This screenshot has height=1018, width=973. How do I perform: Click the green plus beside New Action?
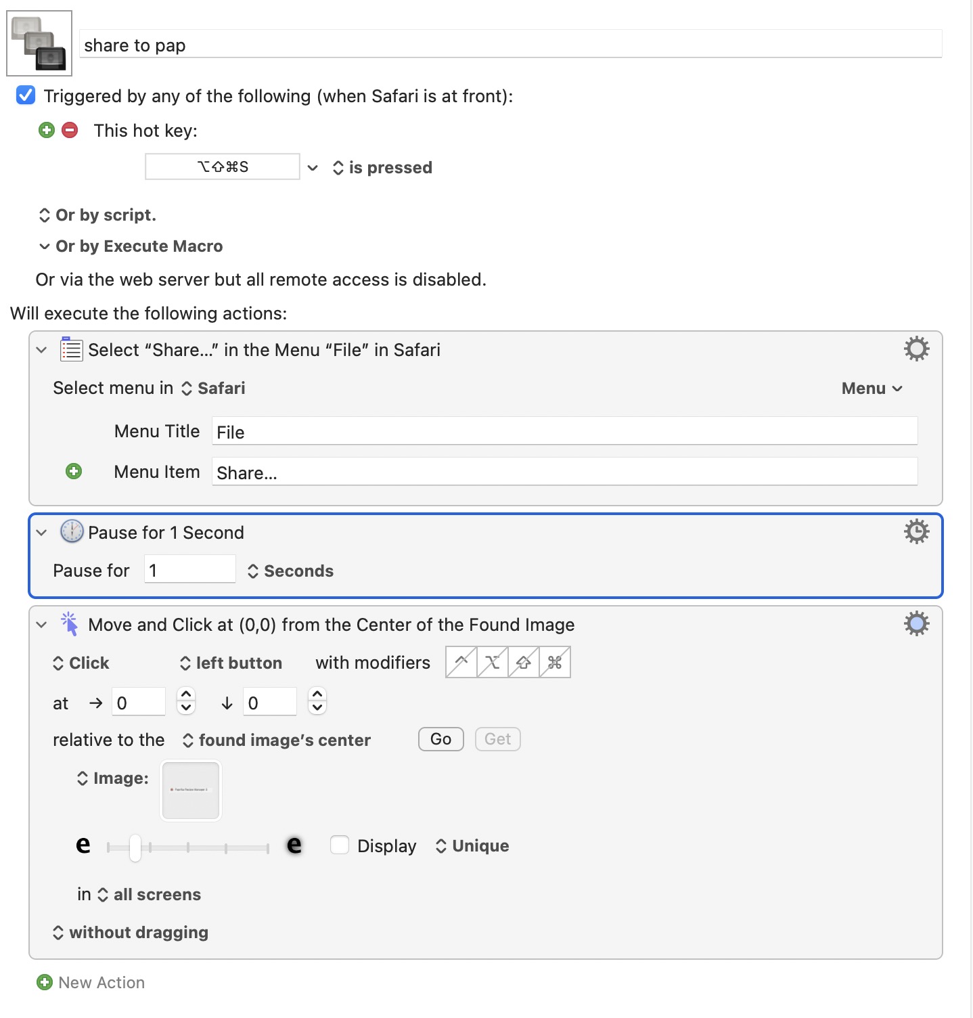click(45, 982)
